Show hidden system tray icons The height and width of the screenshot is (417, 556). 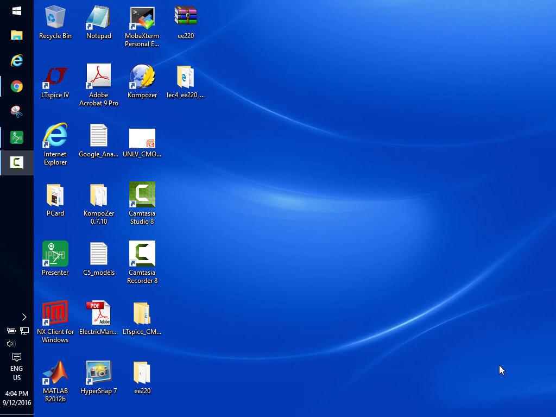24,317
